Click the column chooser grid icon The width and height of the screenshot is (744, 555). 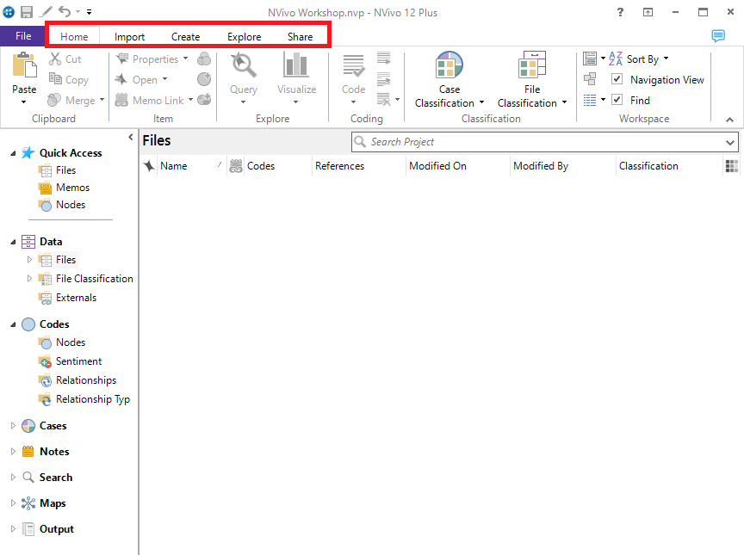[732, 166]
